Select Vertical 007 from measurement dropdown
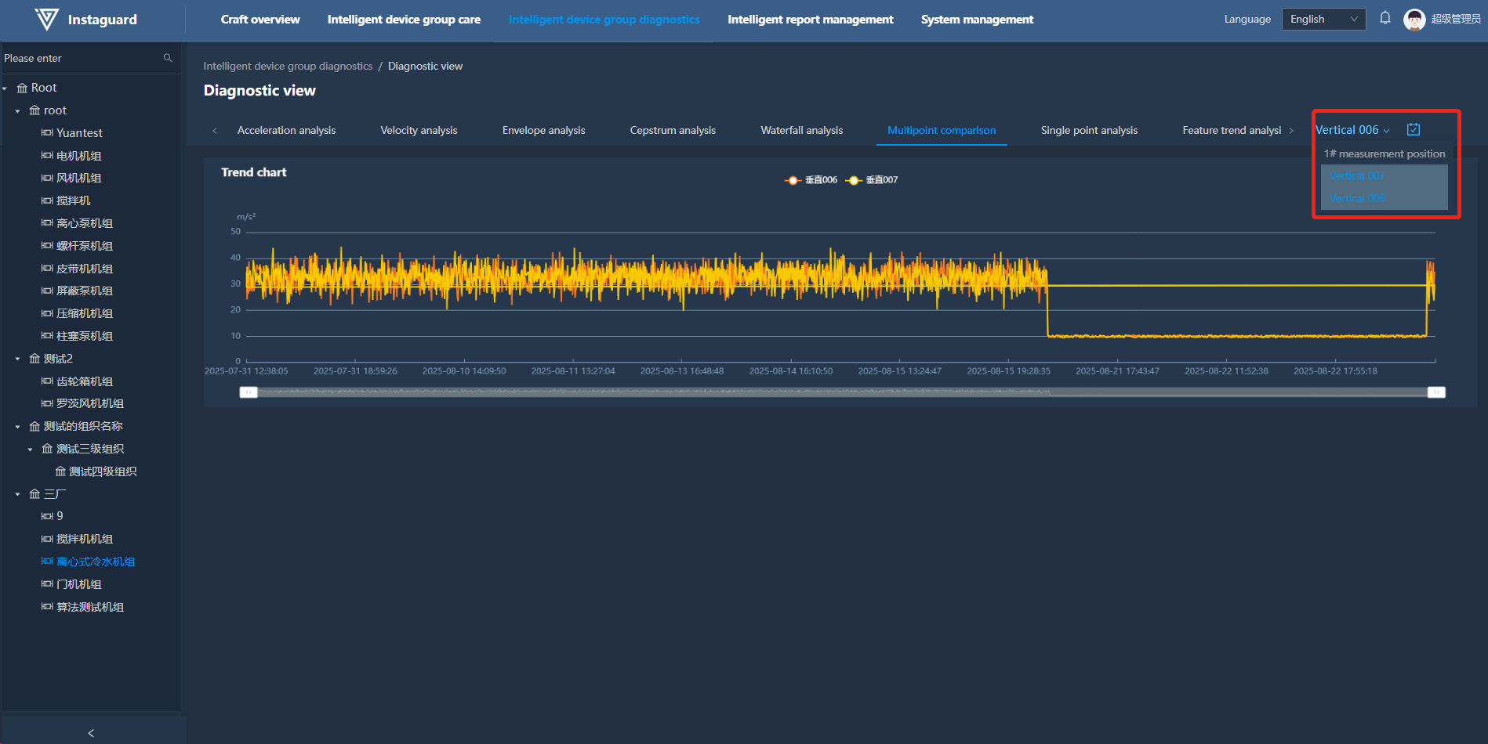Screen dimensions: 1488x744 [1357, 176]
